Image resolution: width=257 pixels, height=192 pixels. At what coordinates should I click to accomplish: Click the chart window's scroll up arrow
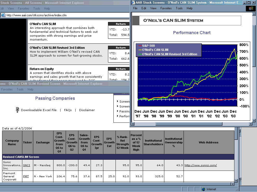pos(254,14)
